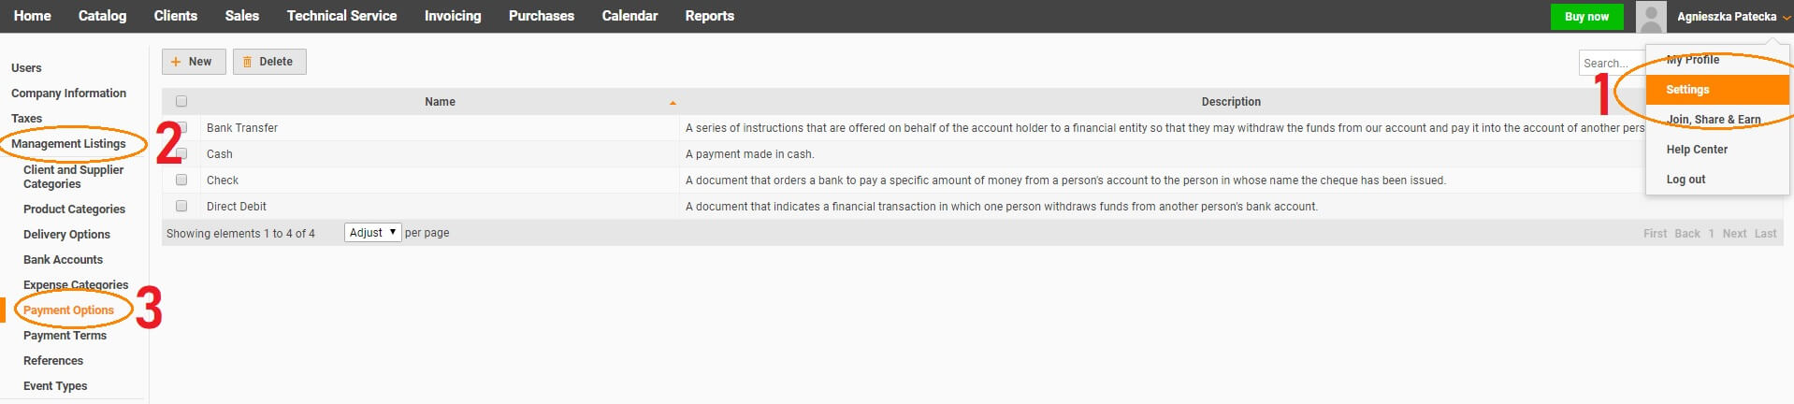Go to Bank Accounts listing
The image size is (1794, 404).
[63, 260]
